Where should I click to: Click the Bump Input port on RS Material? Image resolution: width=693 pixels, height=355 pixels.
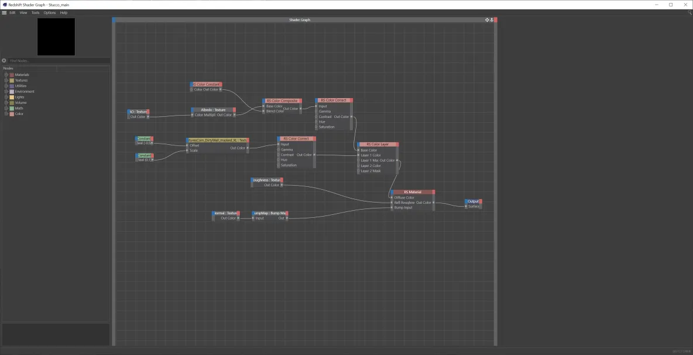392,207
